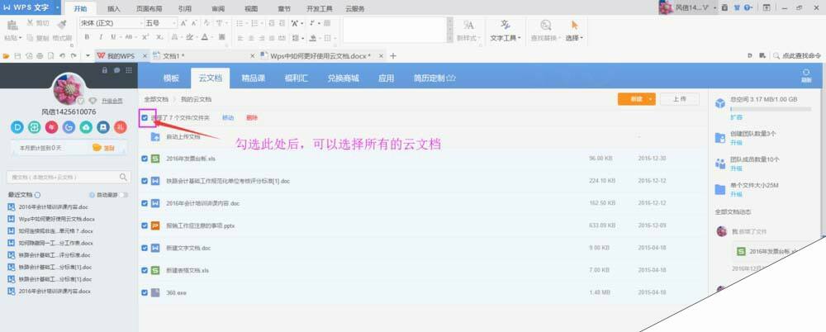Open the 新建 button dropdown arrow
The width and height of the screenshot is (826, 332).
click(651, 99)
